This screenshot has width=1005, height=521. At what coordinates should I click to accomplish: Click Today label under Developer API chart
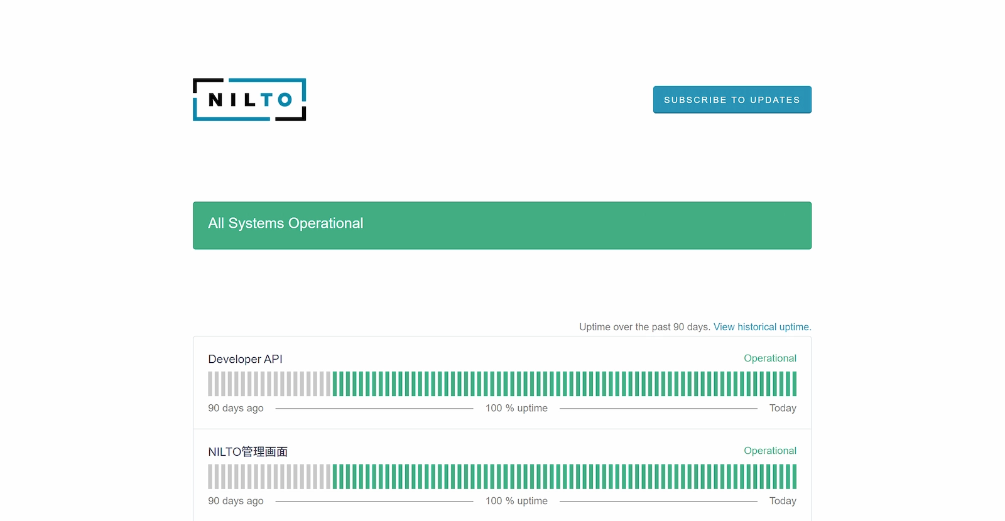pos(783,409)
